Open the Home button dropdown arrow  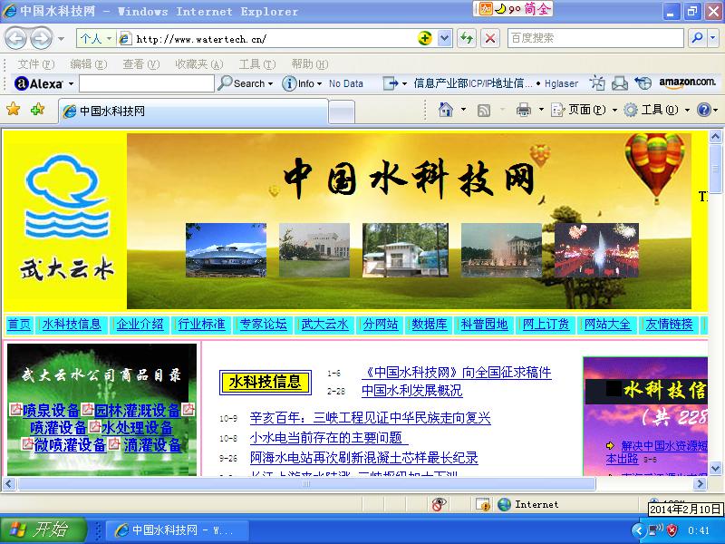click(x=463, y=110)
